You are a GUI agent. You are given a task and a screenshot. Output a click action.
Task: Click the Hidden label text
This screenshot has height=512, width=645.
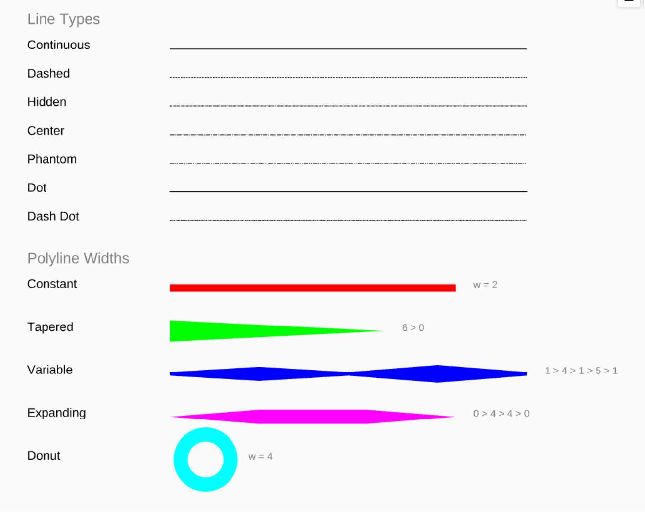point(47,102)
